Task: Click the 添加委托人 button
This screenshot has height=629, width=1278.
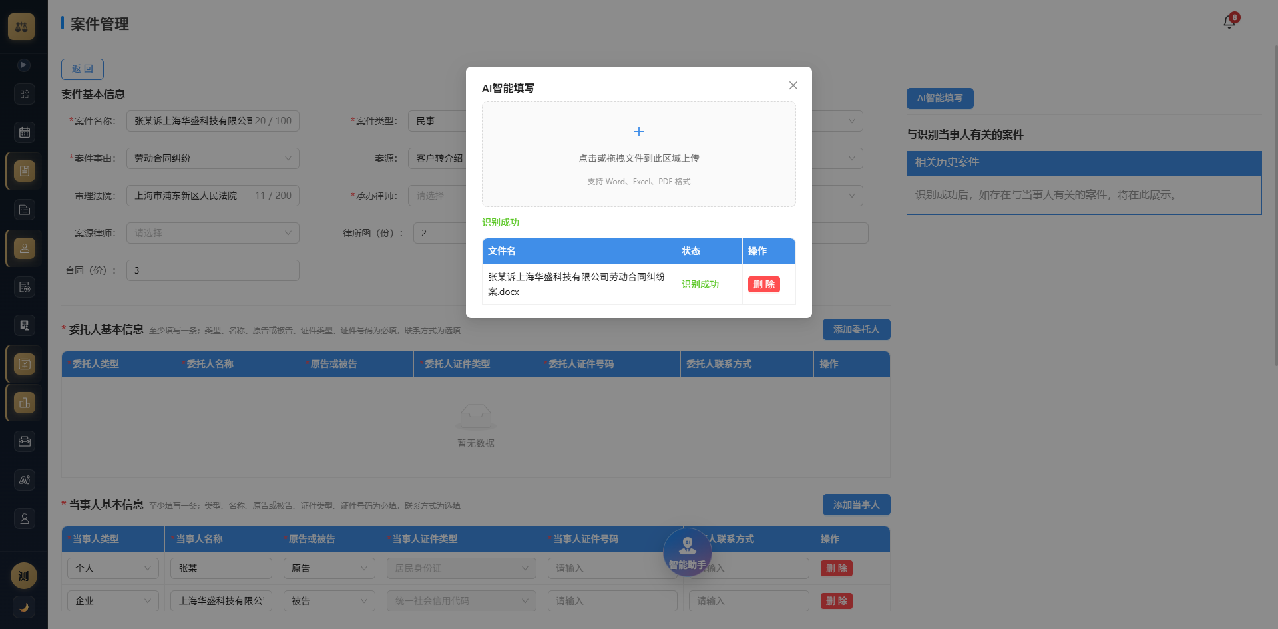Action: (856, 329)
